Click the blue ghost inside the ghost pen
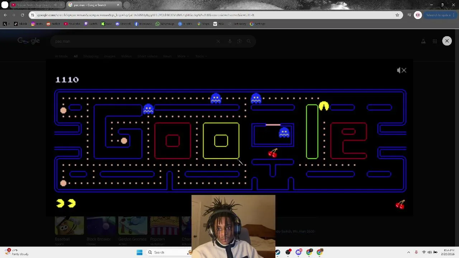The image size is (459, 258). (x=284, y=133)
